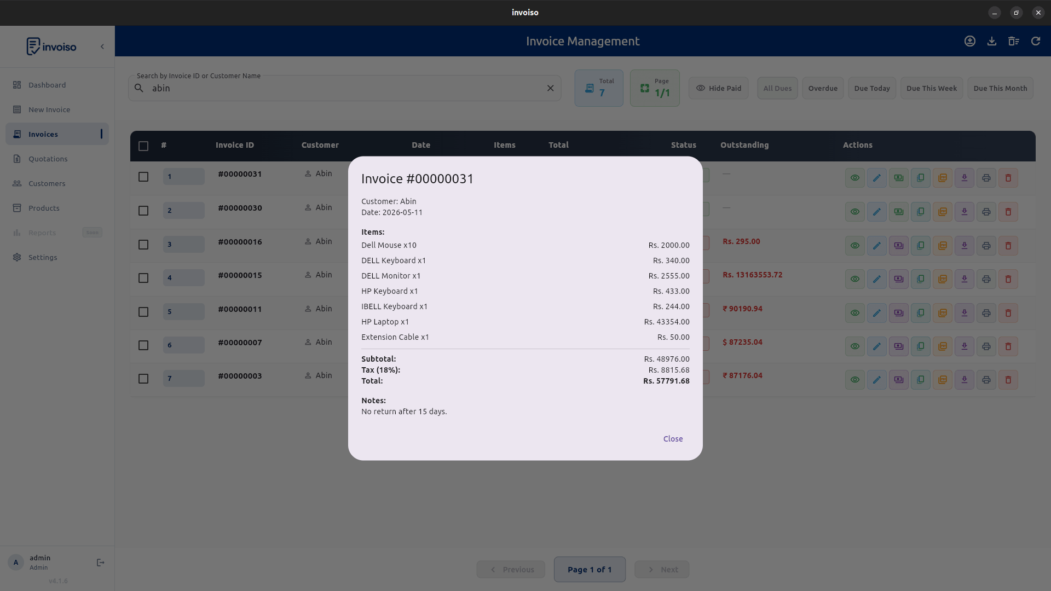The height and width of the screenshot is (591, 1051).
Task: Click the admin avatar circle
Action: tap(16, 563)
